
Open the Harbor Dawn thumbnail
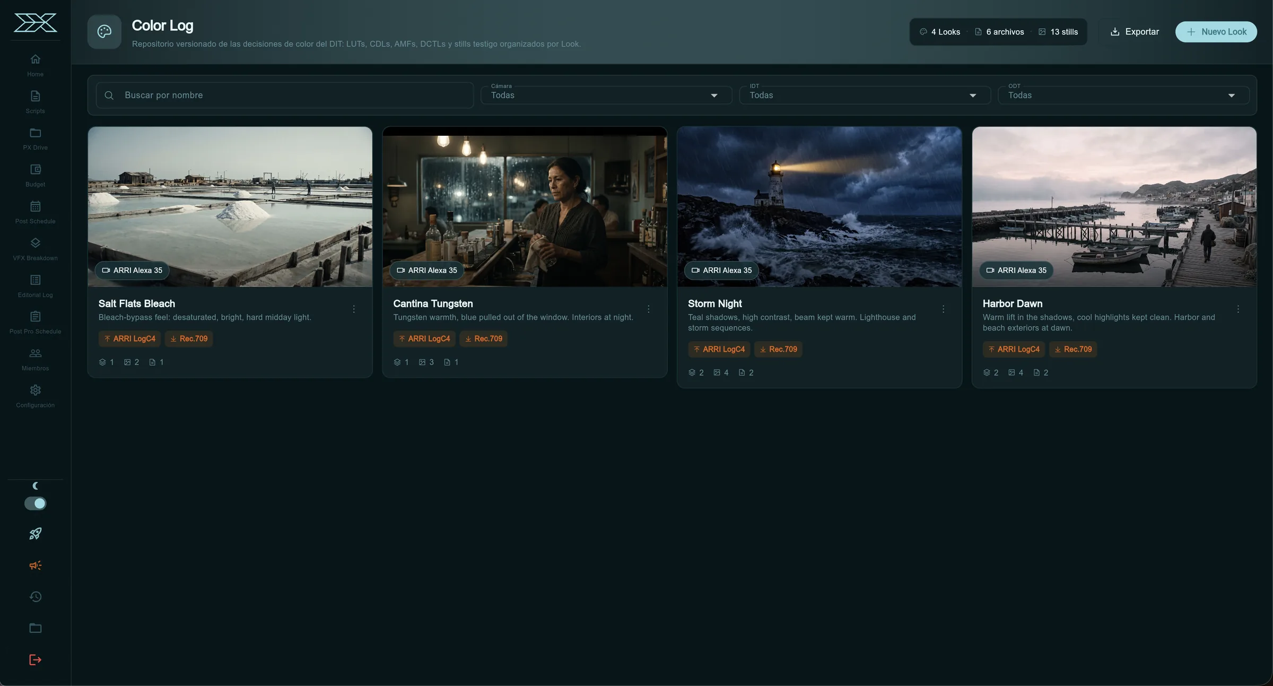pos(1114,207)
